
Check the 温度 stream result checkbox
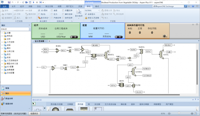[x=52, y=11]
